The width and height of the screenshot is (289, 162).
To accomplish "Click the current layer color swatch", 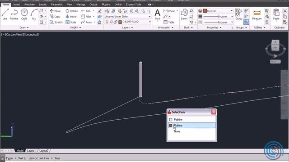I will click(120, 22).
